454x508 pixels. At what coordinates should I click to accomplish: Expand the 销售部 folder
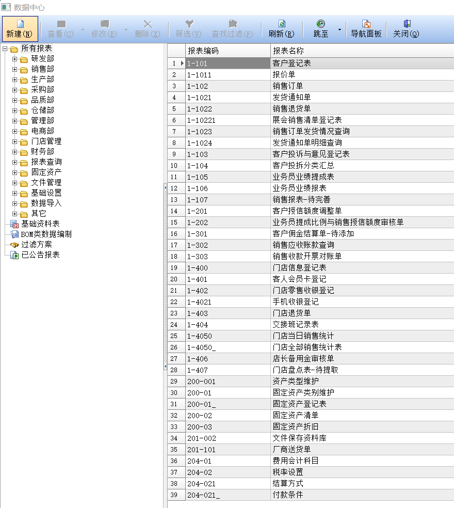[x=14, y=69]
